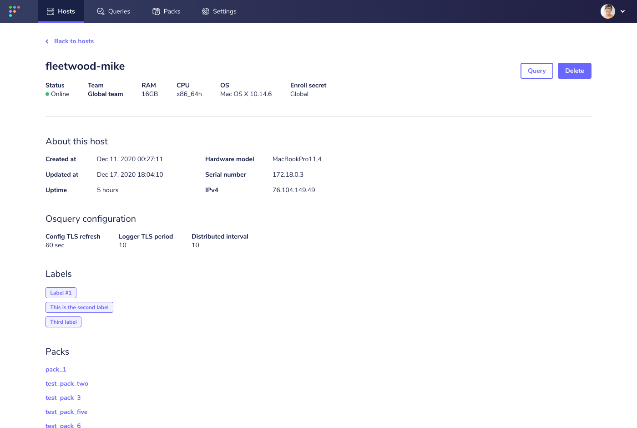This screenshot has width=637, height=428.
Task: Click the Updated at date Dec 17, 2020
Action: (130, 174)
